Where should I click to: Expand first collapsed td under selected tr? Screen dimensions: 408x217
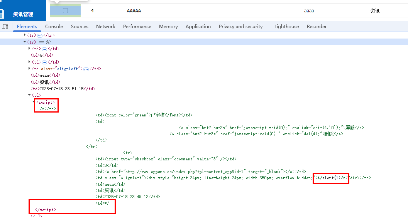click(x=29, y=48)
